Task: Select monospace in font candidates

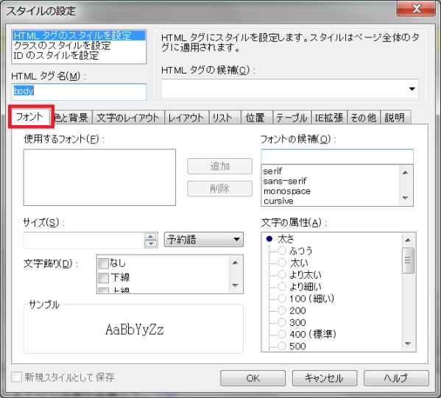Action: 331,191
